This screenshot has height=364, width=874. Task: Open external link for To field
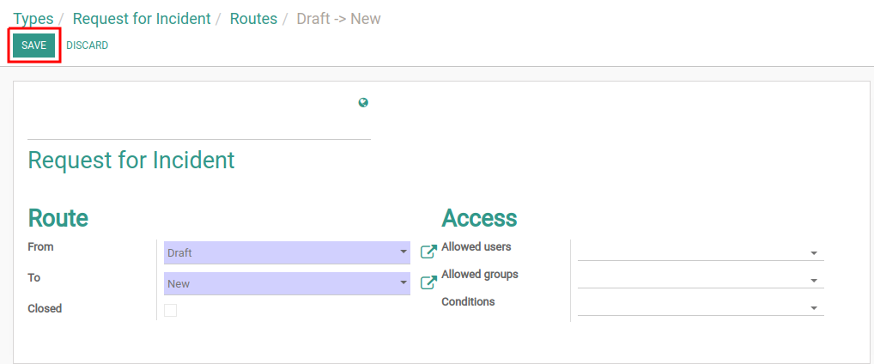click(428, 282)
